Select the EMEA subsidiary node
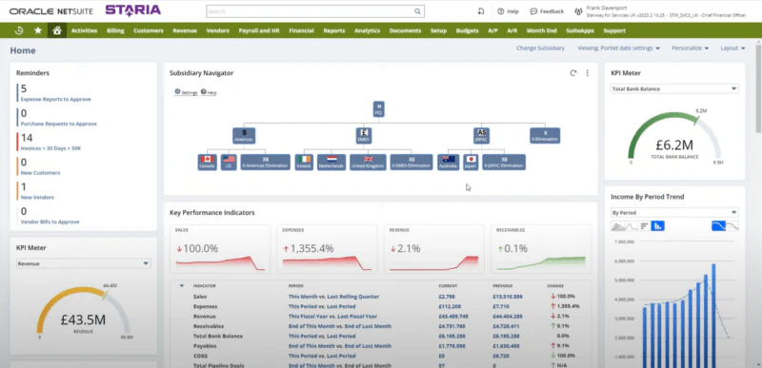Screen dimensions: 762x368 [x=365, y=136]
